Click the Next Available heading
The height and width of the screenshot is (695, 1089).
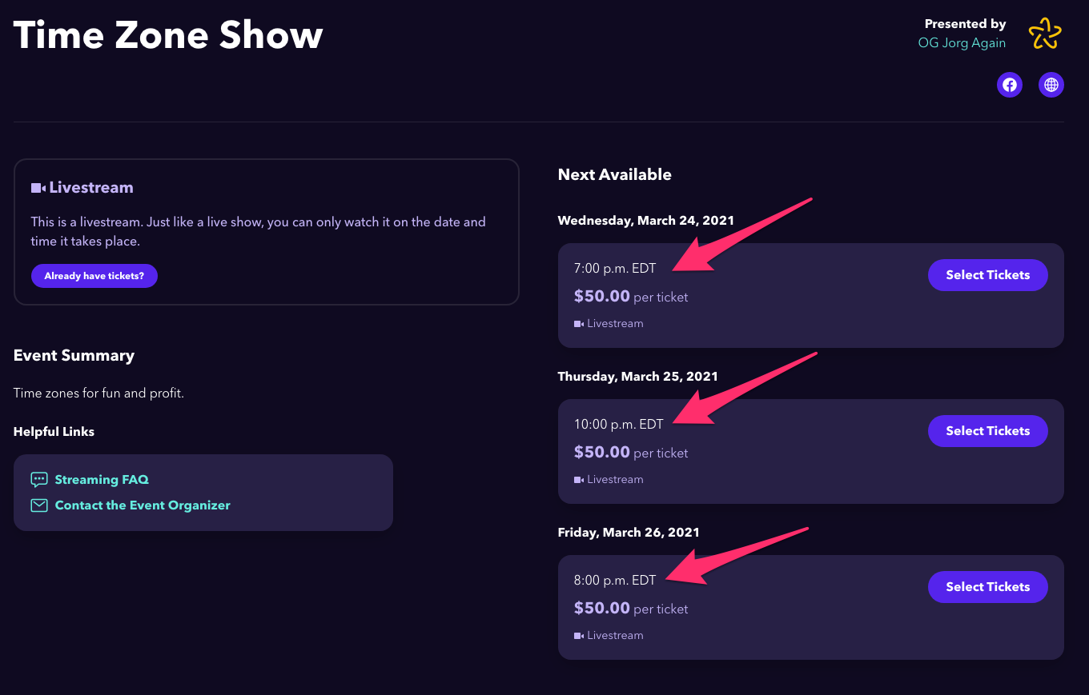coord(615,174)
